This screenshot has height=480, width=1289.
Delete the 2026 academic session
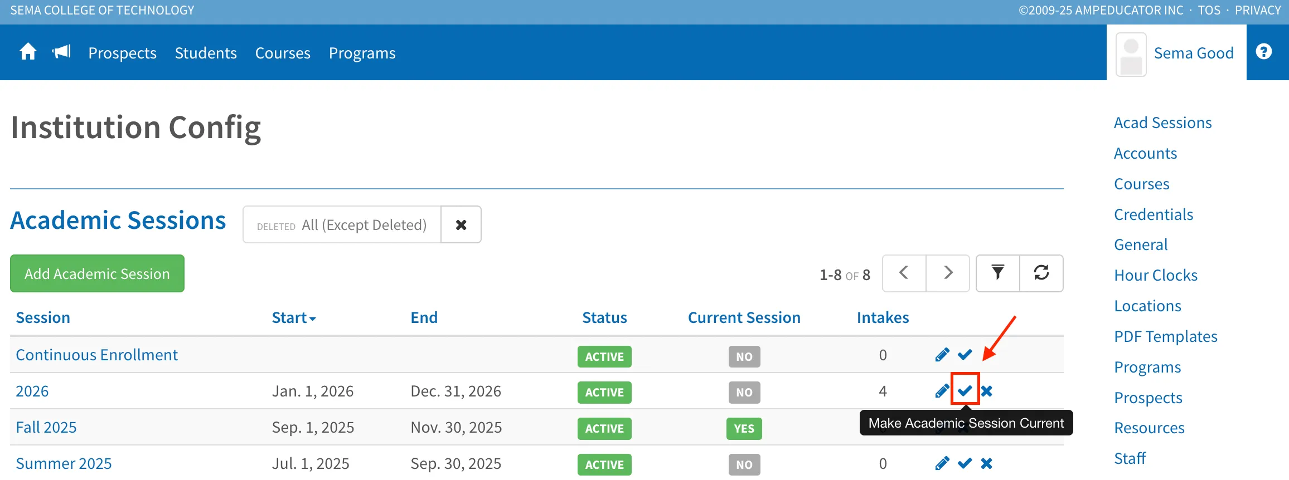click(x=987, y=391)
